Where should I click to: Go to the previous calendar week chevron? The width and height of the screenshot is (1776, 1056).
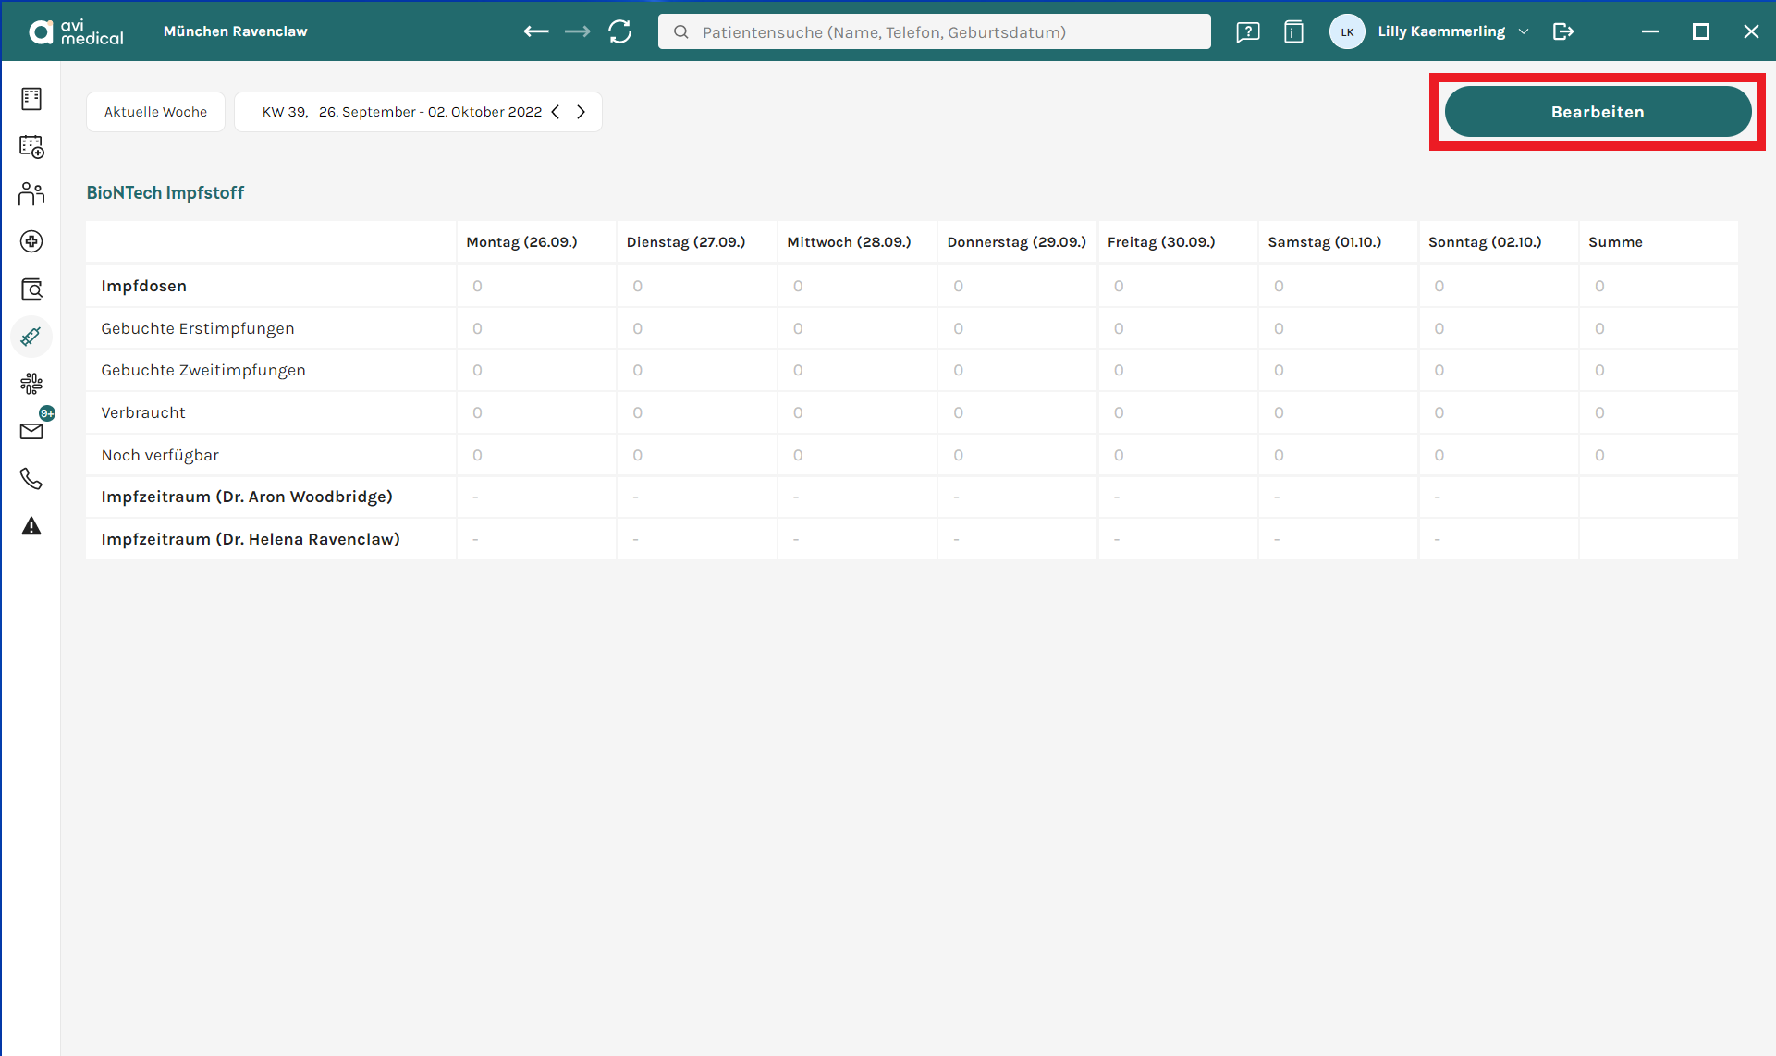556,112
